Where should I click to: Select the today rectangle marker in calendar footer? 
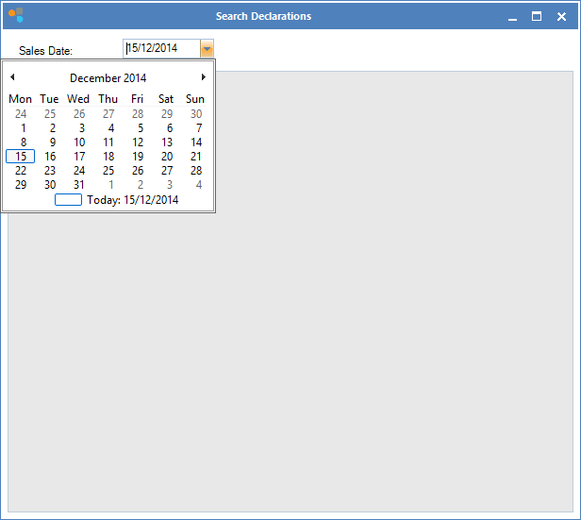68,199
